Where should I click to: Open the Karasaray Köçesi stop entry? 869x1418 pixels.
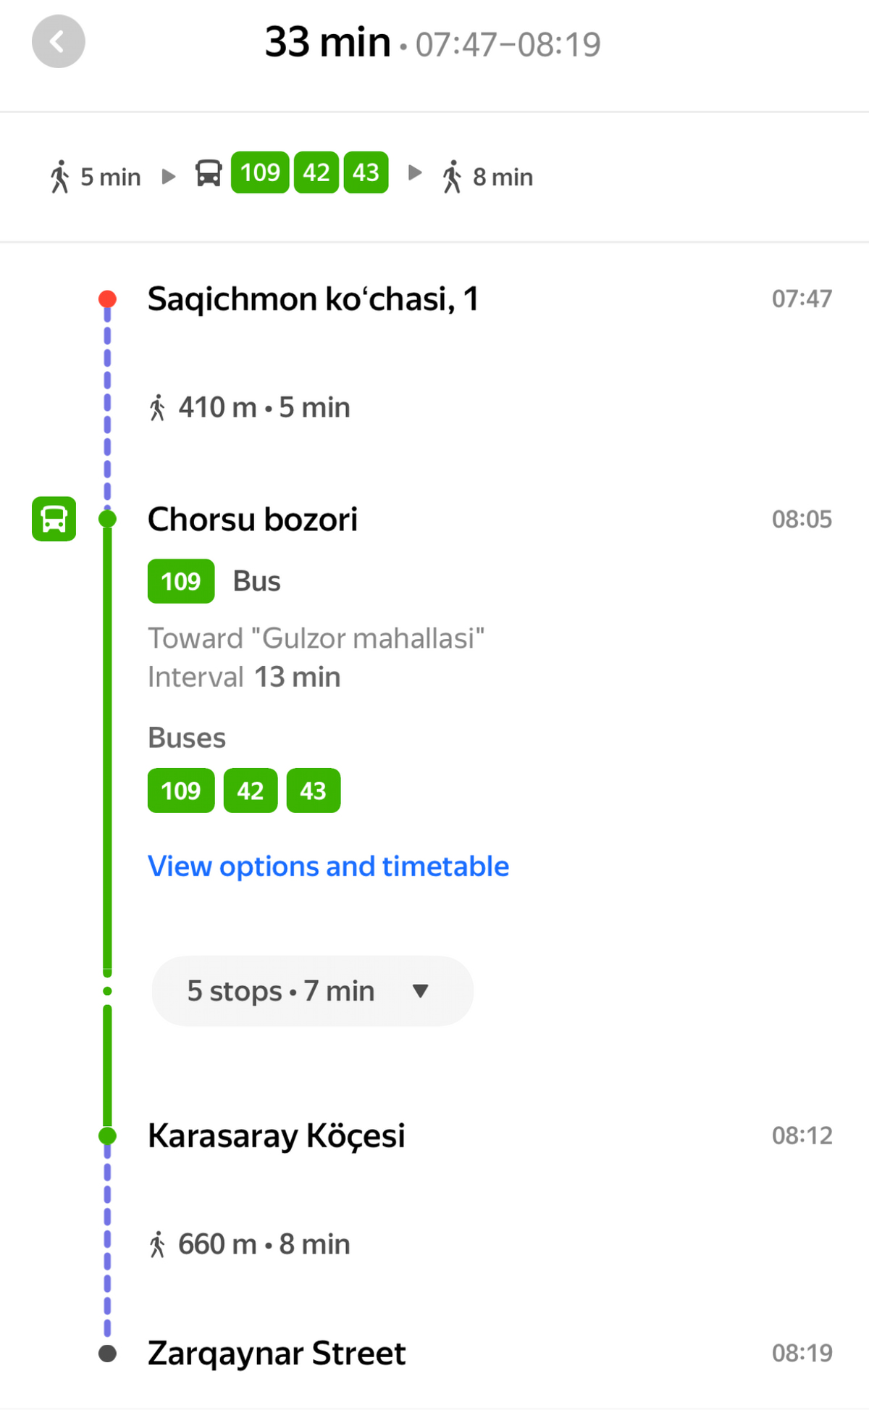pyautogui.click(x=277, y=1135)
